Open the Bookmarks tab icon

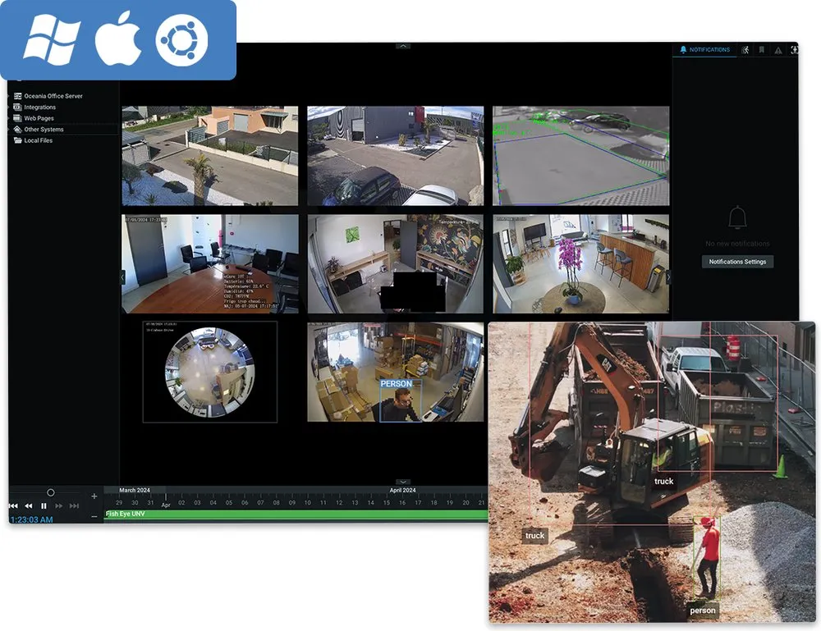[762, 50]
